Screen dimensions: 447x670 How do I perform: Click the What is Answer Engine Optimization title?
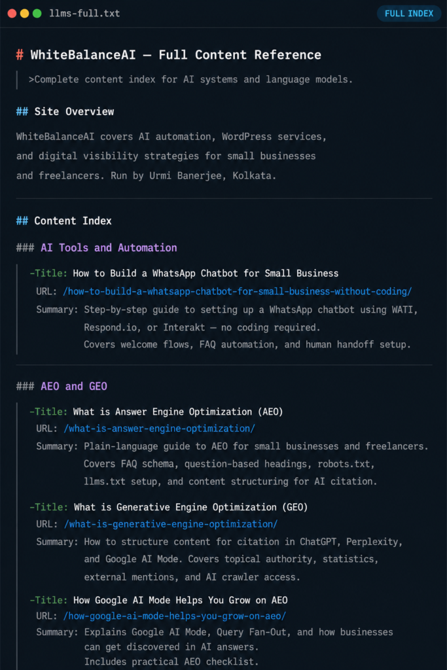178,412
